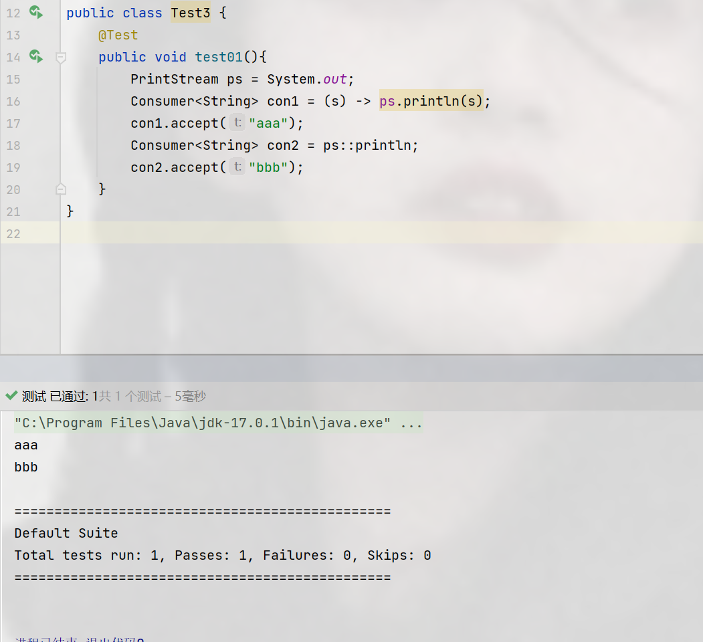Click the "bbb" string literal
This screenshot has height=642, width=703.
(268, 167)
